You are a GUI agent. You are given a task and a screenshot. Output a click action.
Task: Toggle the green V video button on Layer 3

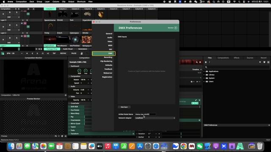click(28, 14)
